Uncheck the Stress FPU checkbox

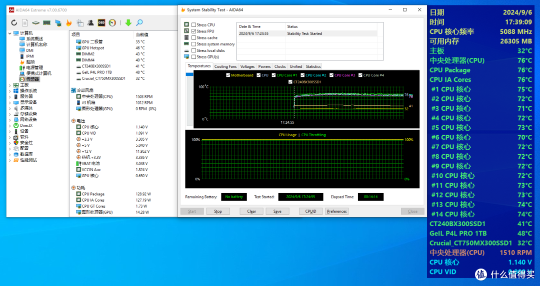click(194, 31)
